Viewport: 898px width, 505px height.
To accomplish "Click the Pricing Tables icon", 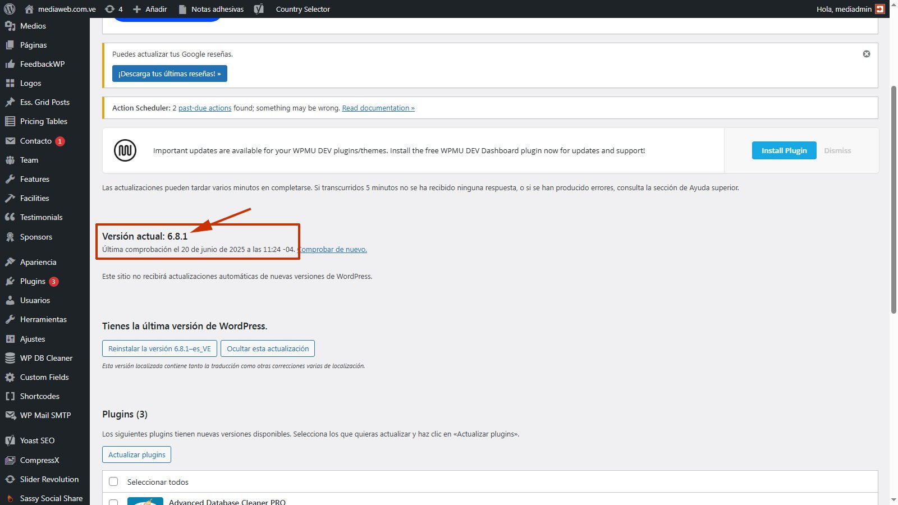I will [x=10, y=121].
